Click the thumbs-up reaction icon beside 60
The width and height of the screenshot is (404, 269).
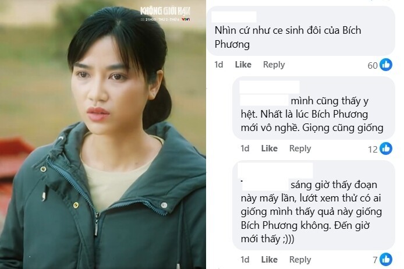386,65
